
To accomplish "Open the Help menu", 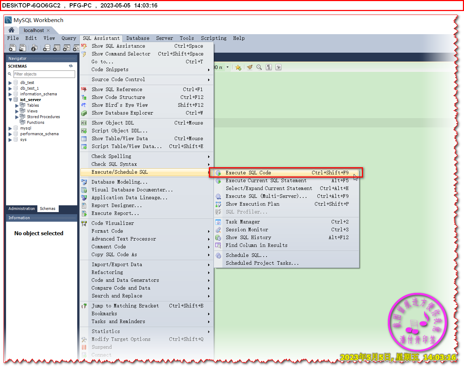I will click(239, 38).
